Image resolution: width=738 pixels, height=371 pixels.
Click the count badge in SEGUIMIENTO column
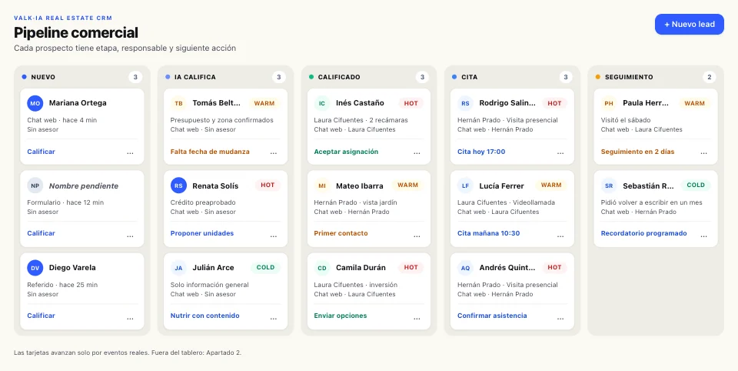click(710, 77)
